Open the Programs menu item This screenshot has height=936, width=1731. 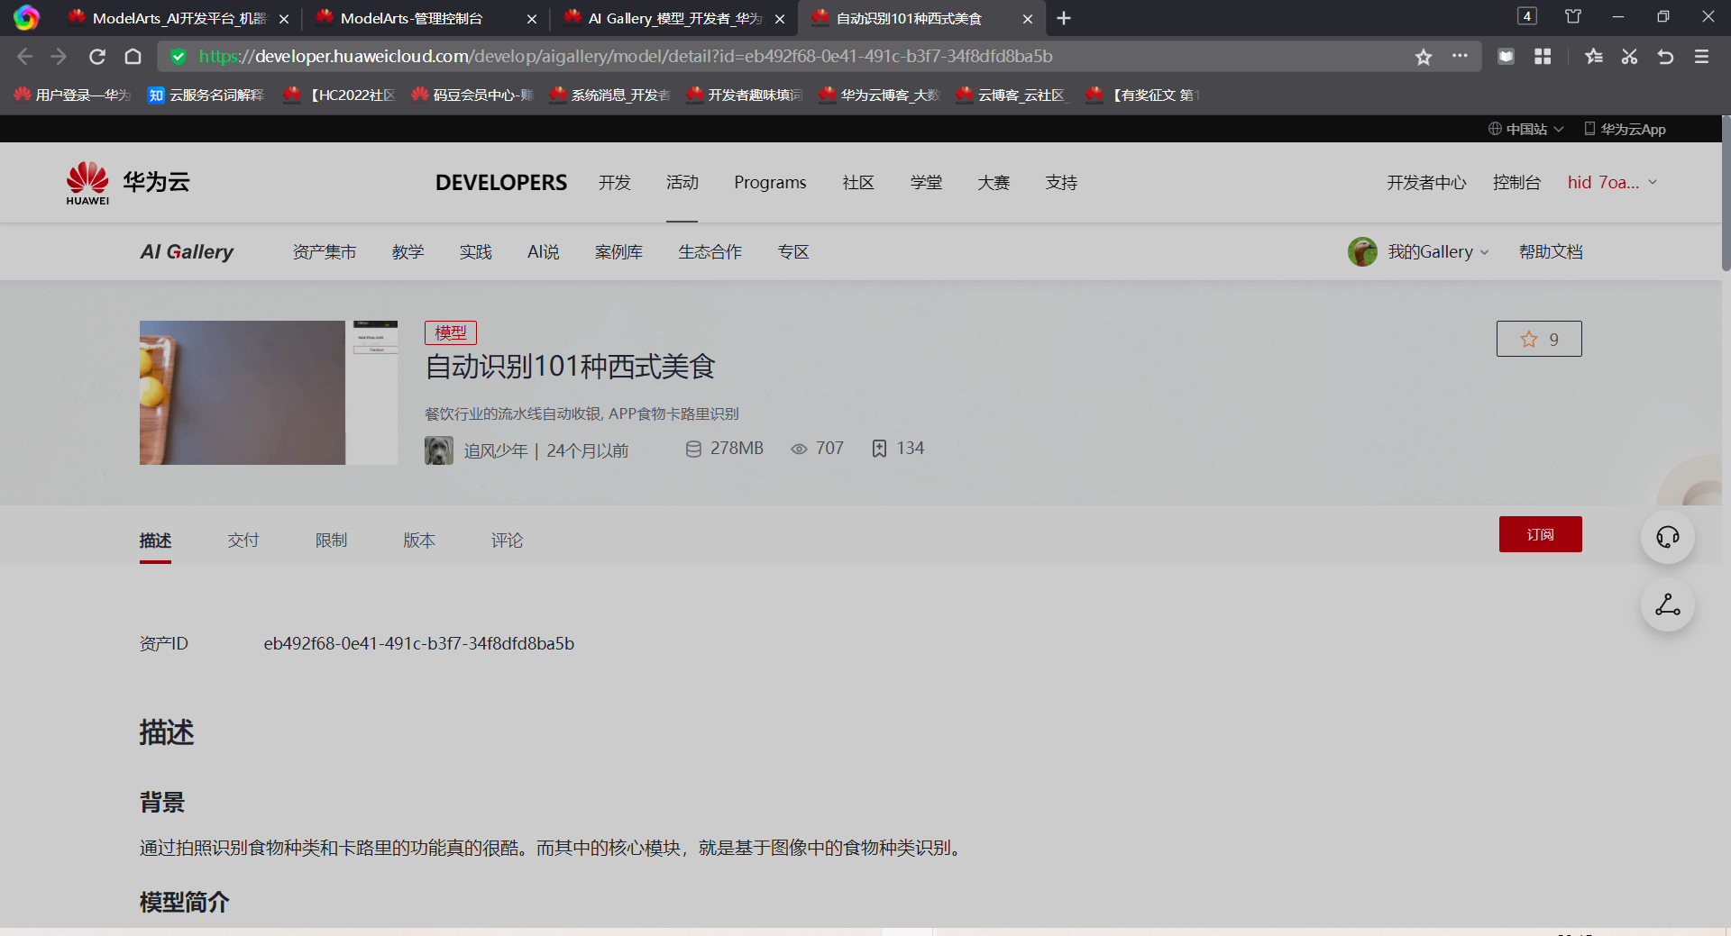770,183
